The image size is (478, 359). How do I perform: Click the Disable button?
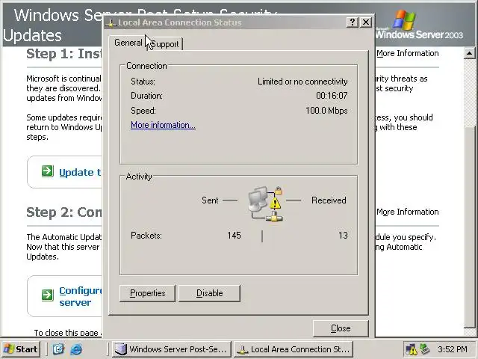[209, 293]
